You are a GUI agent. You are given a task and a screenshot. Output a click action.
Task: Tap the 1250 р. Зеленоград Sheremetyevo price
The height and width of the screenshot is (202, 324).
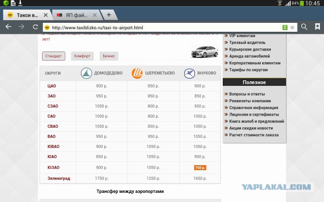pyautogui.click(x=153, y=178)
